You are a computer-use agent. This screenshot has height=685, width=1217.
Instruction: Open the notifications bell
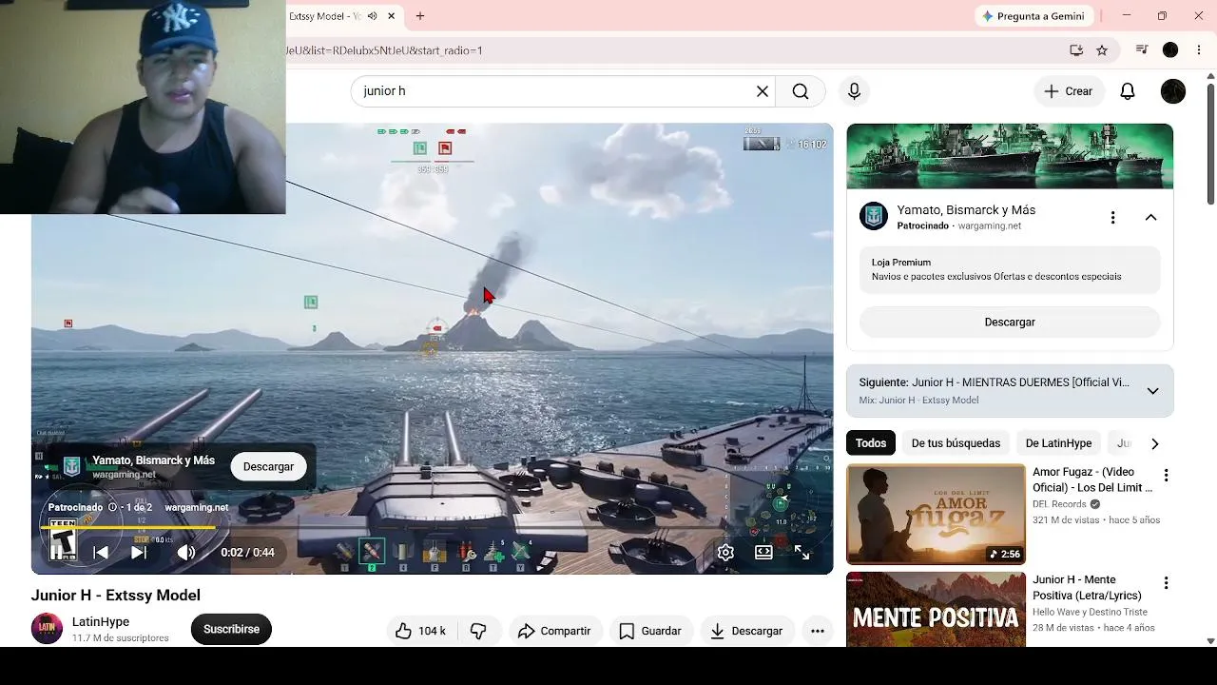pyautogui.click(x=1128, y=91)
